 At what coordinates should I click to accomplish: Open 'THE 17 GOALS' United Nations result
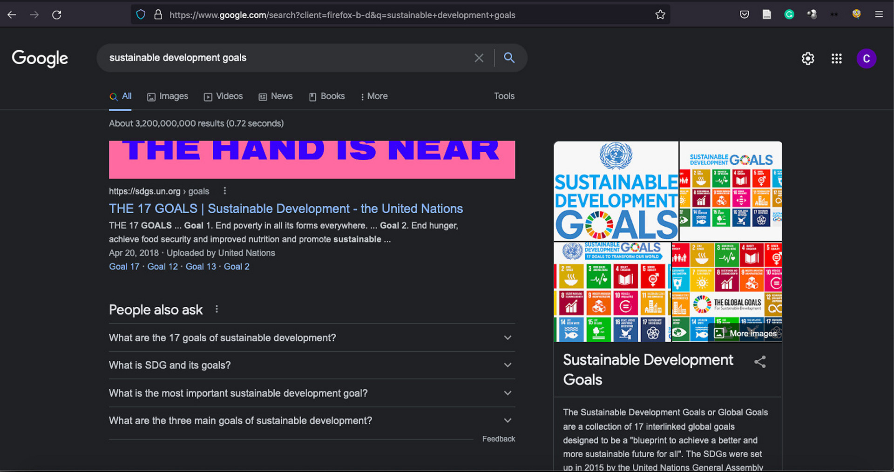click(286, 209)
